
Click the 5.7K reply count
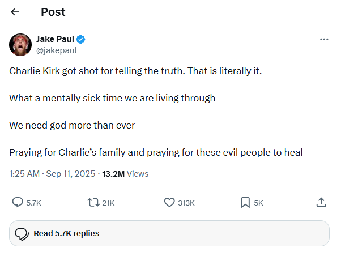[34, 203]
